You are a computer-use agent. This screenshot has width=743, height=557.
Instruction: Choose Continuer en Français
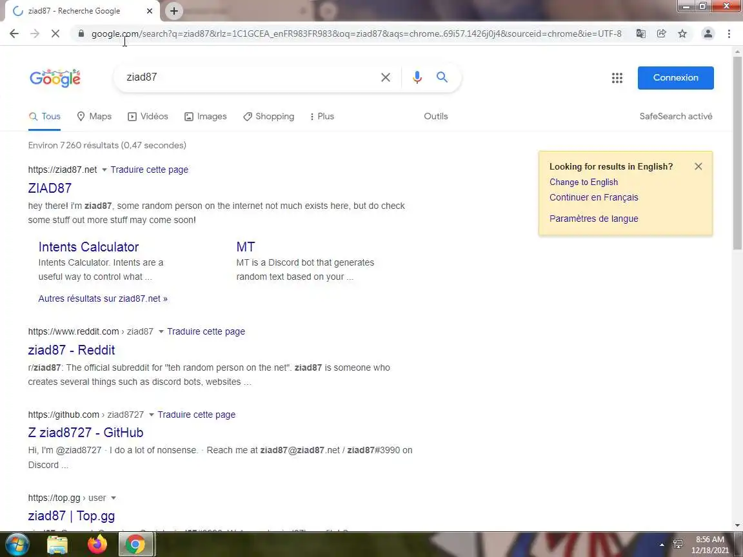(x=594, y=197)
